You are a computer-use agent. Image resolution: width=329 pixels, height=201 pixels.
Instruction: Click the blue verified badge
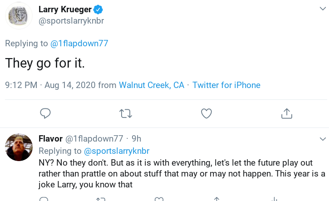point(98,10)
